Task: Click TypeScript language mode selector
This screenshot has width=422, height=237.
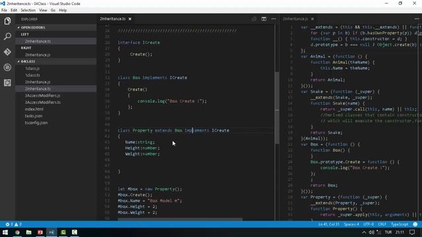Action: coord(400,224)
